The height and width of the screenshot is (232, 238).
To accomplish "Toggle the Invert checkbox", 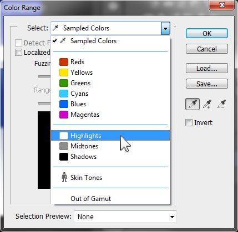I will [189, 123].
